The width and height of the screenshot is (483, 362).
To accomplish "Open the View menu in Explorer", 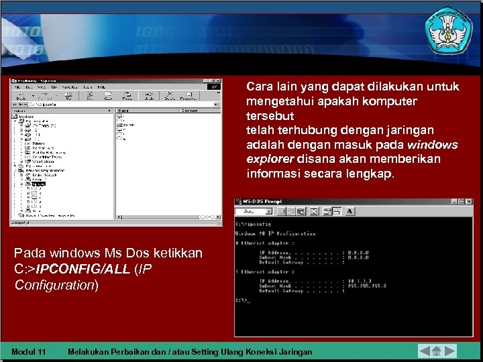I will click(42, 87).
